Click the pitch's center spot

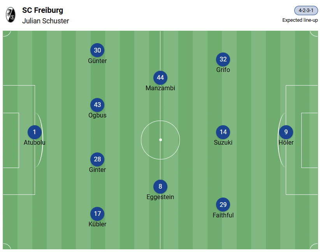coord(160,140)
